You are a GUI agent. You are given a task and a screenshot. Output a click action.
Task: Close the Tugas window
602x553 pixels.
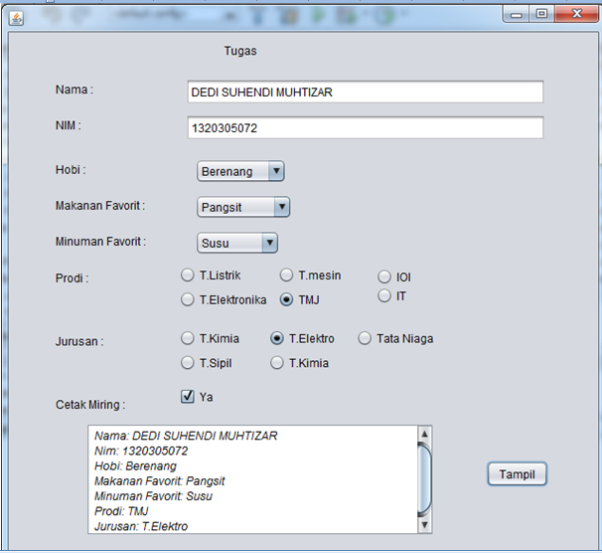(576, 14)
